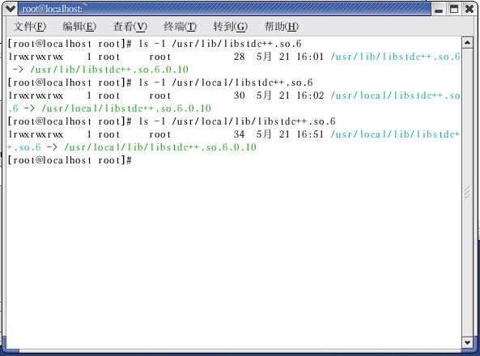Open the 文件(F) menu

point(30,27)
